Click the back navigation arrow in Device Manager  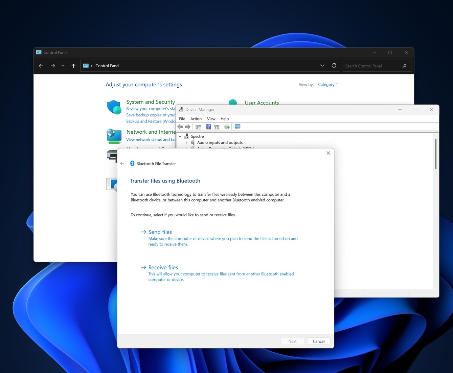[x=180, y=127]
